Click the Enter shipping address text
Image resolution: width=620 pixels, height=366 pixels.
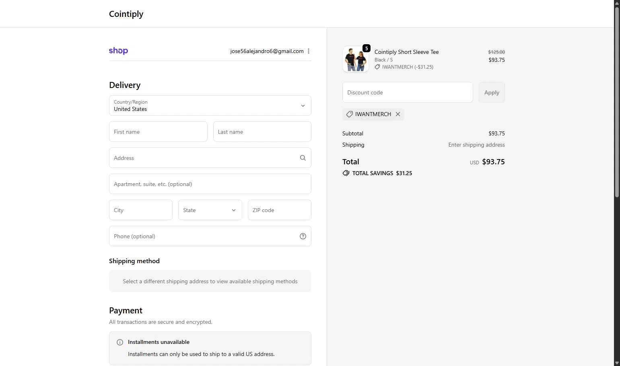tap(476, 145)
